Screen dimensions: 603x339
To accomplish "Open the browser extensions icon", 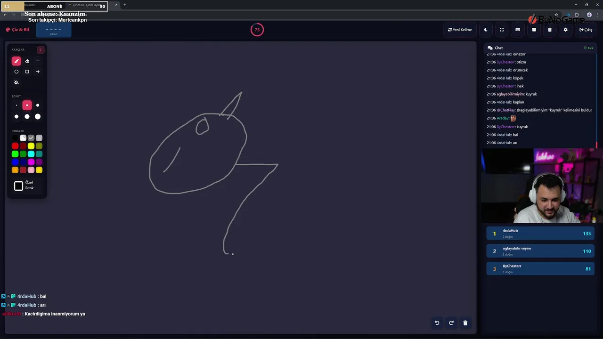I will [x=577, y=15].
